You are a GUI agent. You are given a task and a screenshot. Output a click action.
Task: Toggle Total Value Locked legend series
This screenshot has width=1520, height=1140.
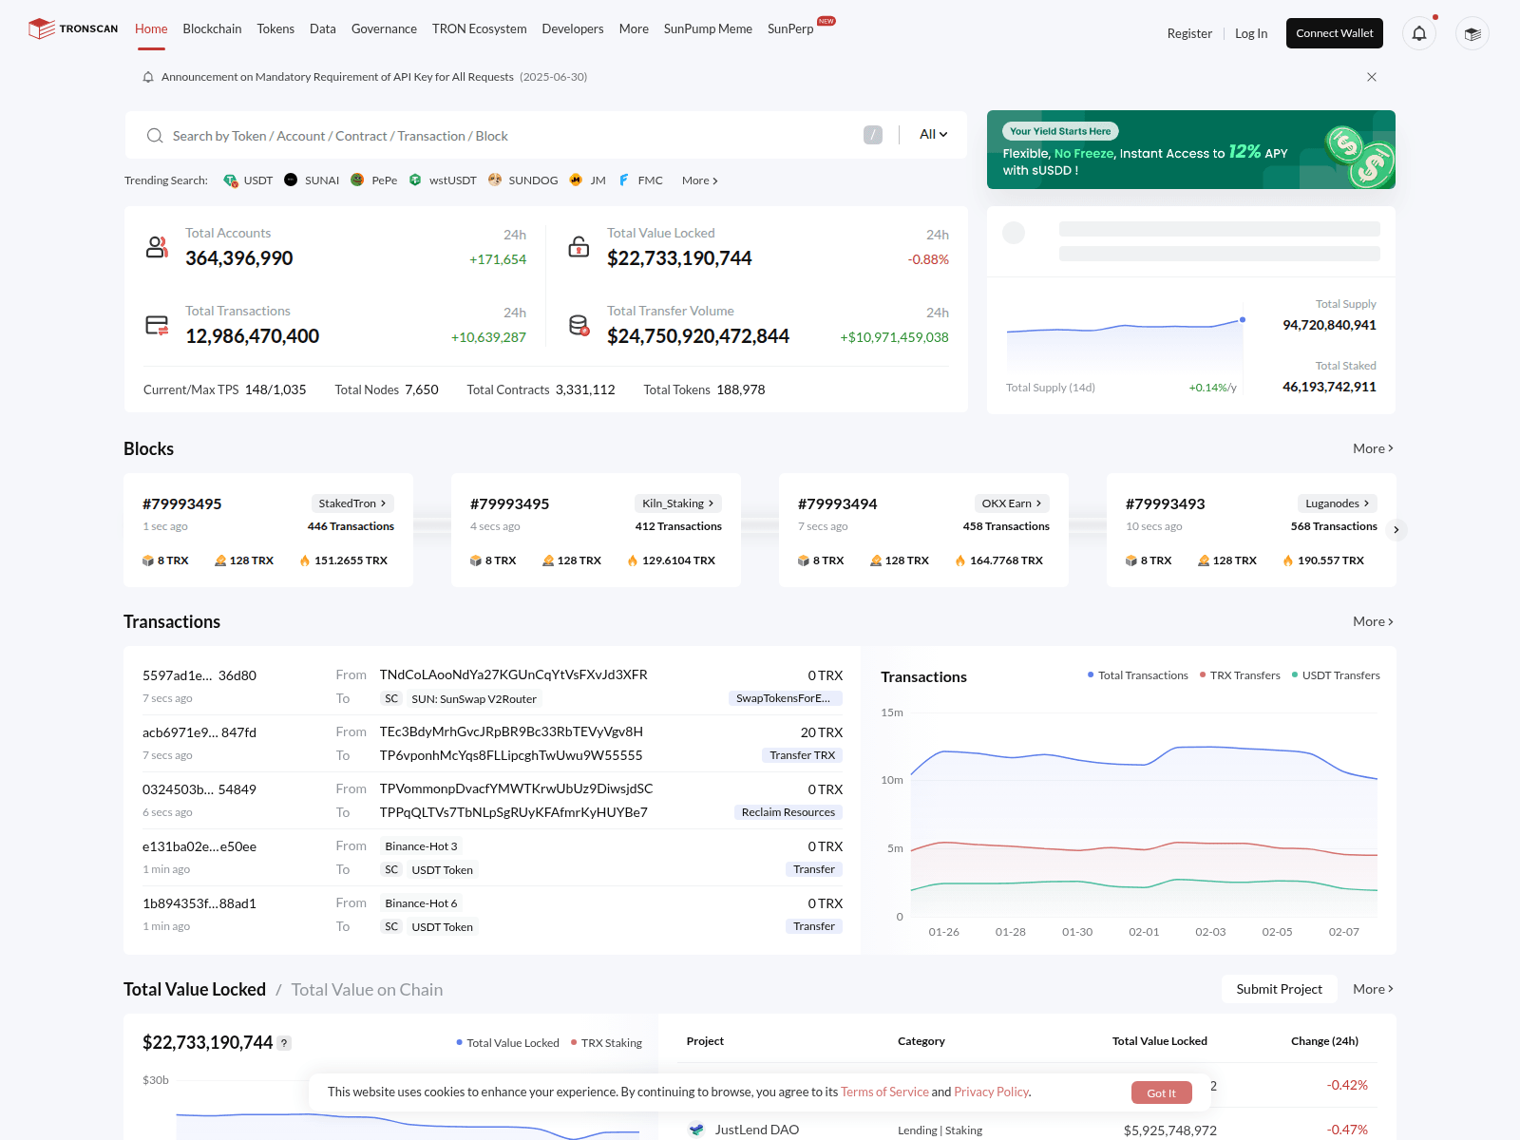(x=507, y=1043)
